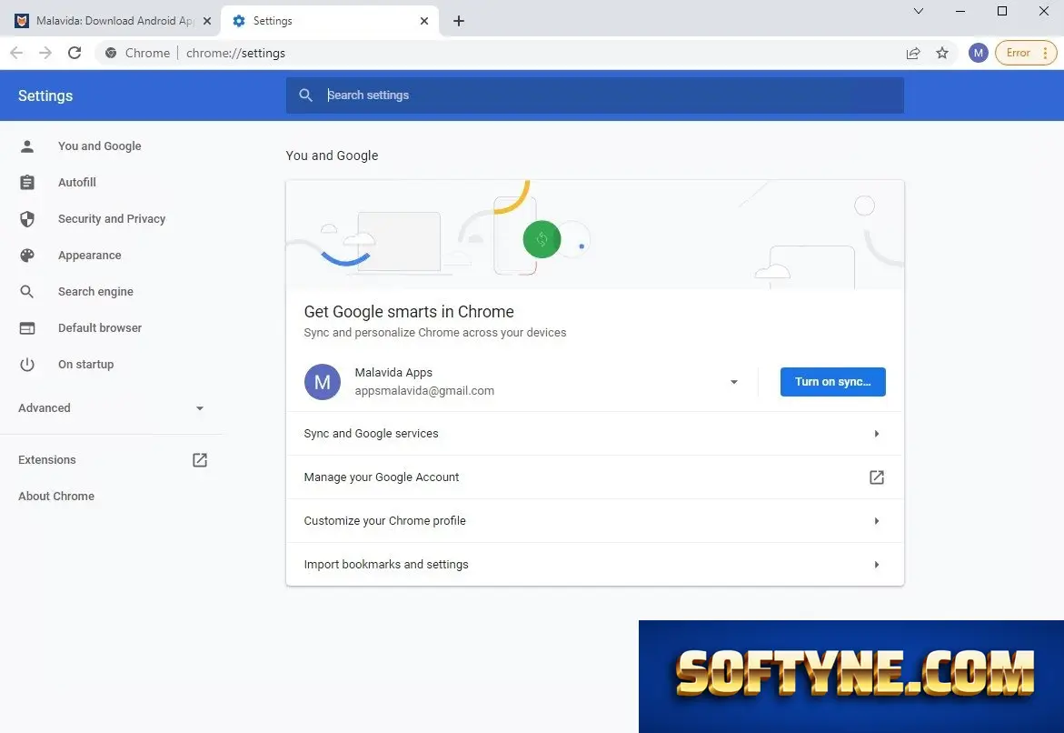
Task: Click the Security and Privacy shield icon
Action: 27,219
